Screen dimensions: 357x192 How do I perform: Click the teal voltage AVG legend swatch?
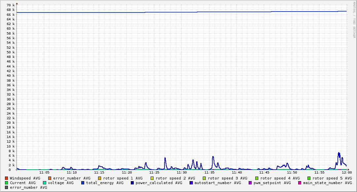pyautogui.click(x=45, y=183)
